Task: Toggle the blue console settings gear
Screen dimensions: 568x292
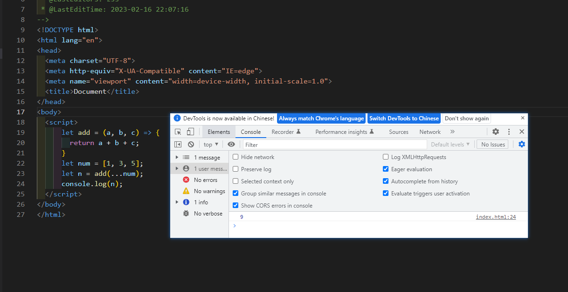Action: point(522,145)
